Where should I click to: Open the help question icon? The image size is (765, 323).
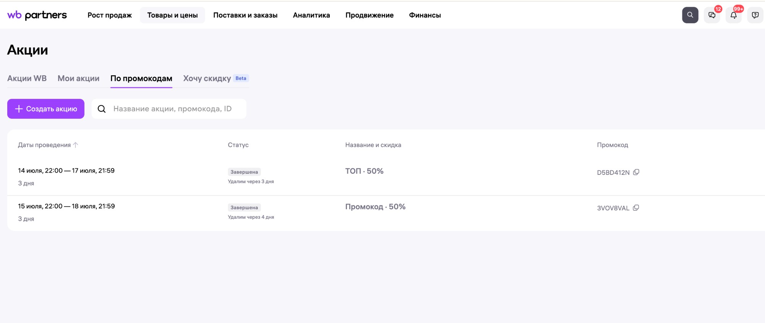[x=755, y=15]
